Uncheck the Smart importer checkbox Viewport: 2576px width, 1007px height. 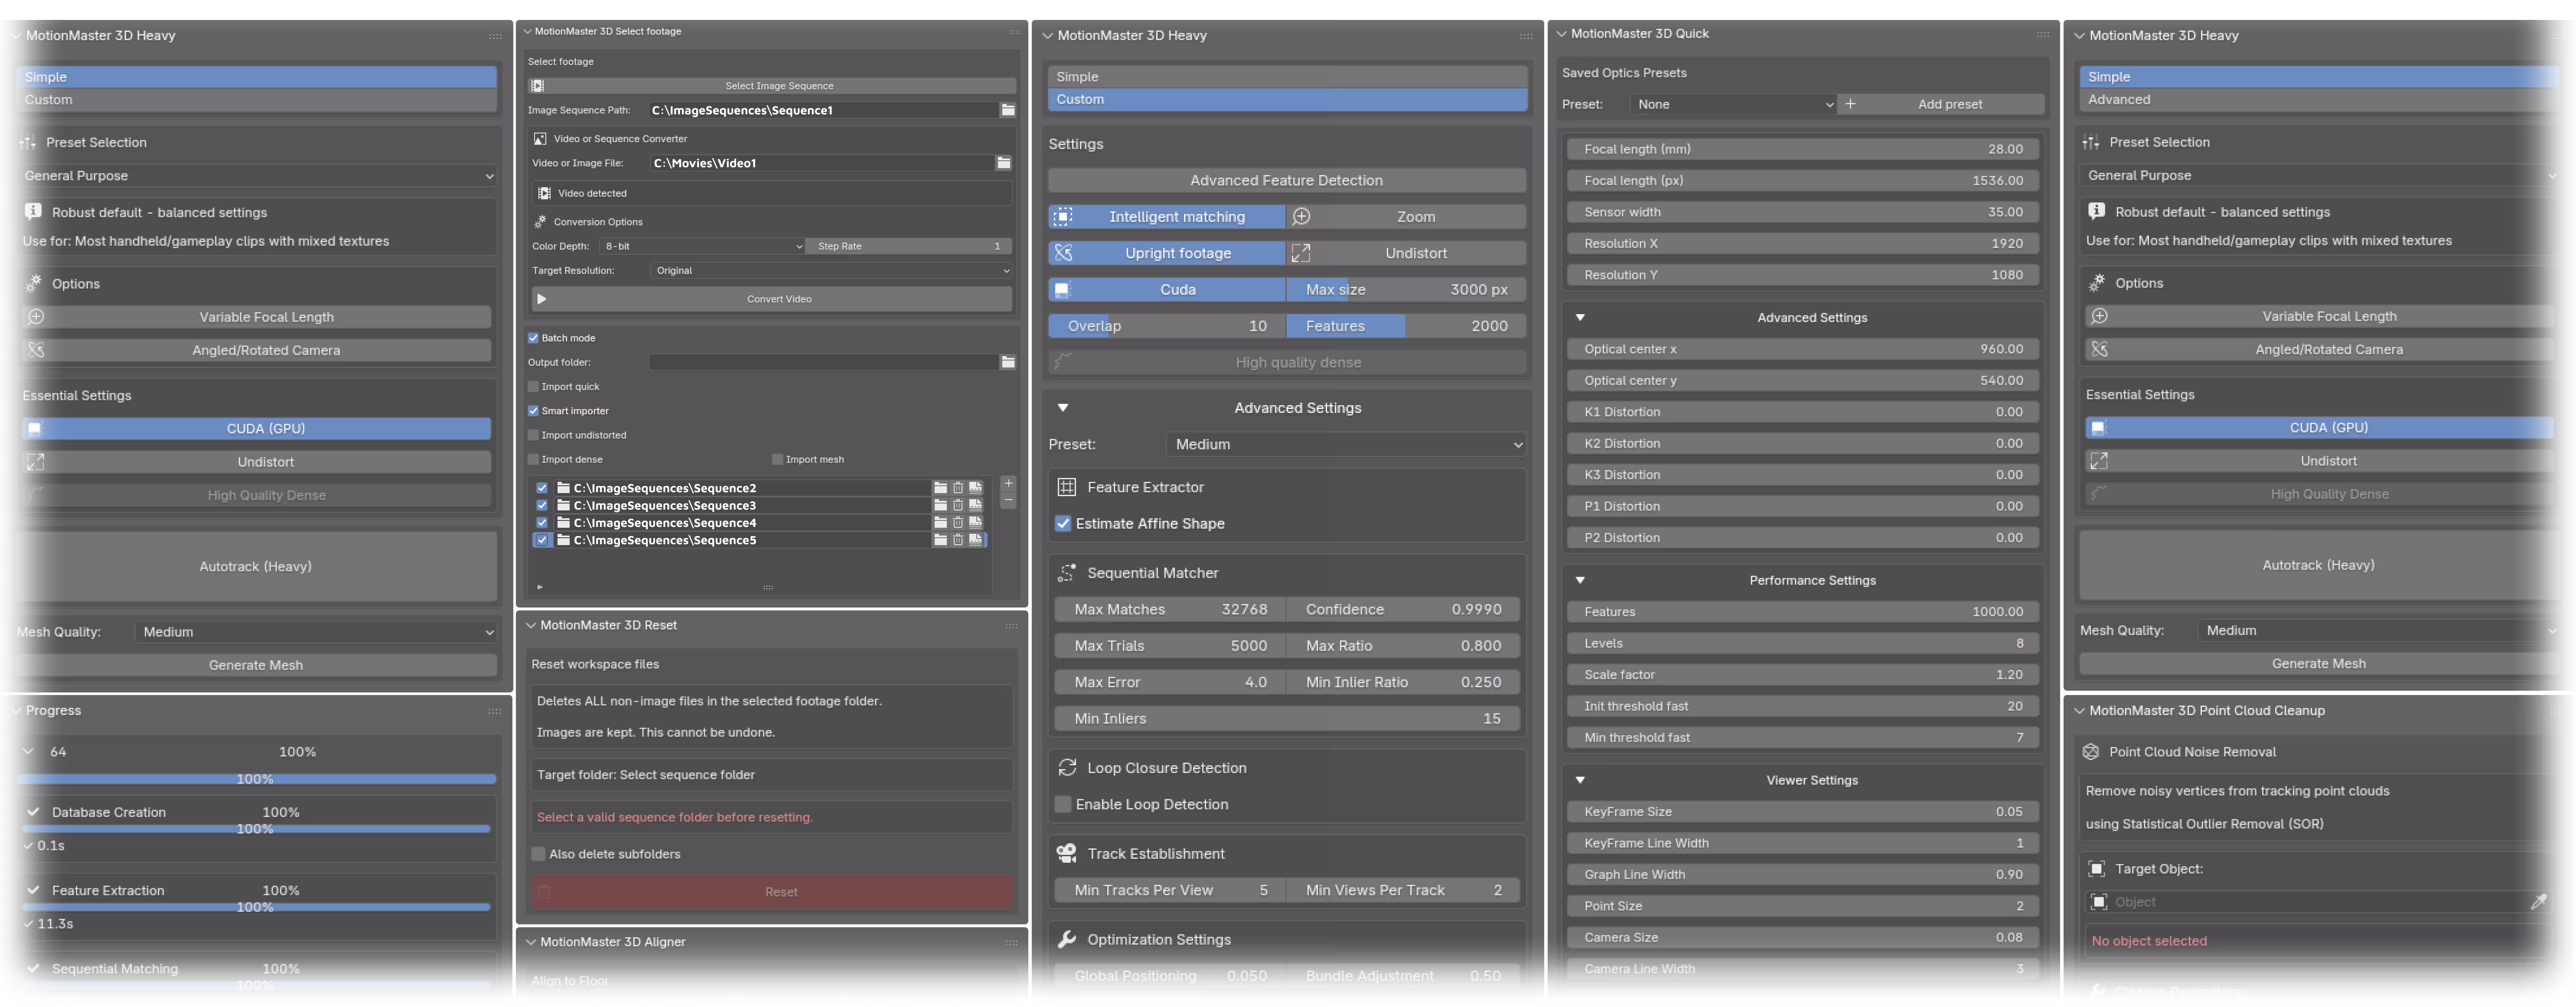pos(533,411)
